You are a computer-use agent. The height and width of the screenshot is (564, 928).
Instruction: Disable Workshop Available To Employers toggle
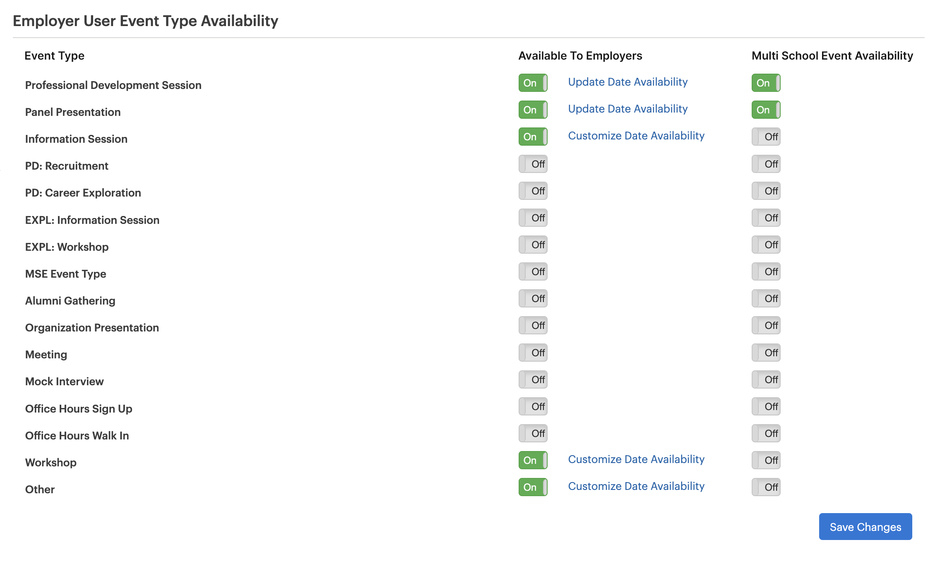click(533, 460)
